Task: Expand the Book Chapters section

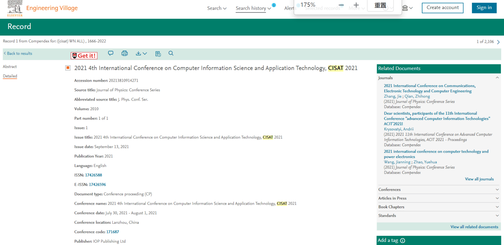Action: click(x=439, y=207)
